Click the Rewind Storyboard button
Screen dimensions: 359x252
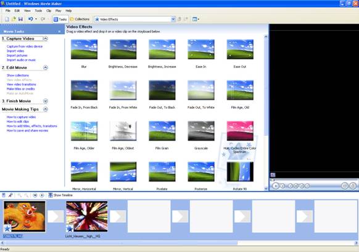35,195
